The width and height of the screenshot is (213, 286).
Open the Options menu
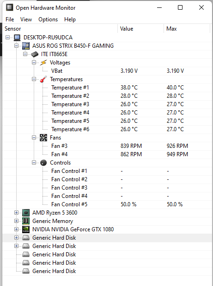(x=48, y=19)
